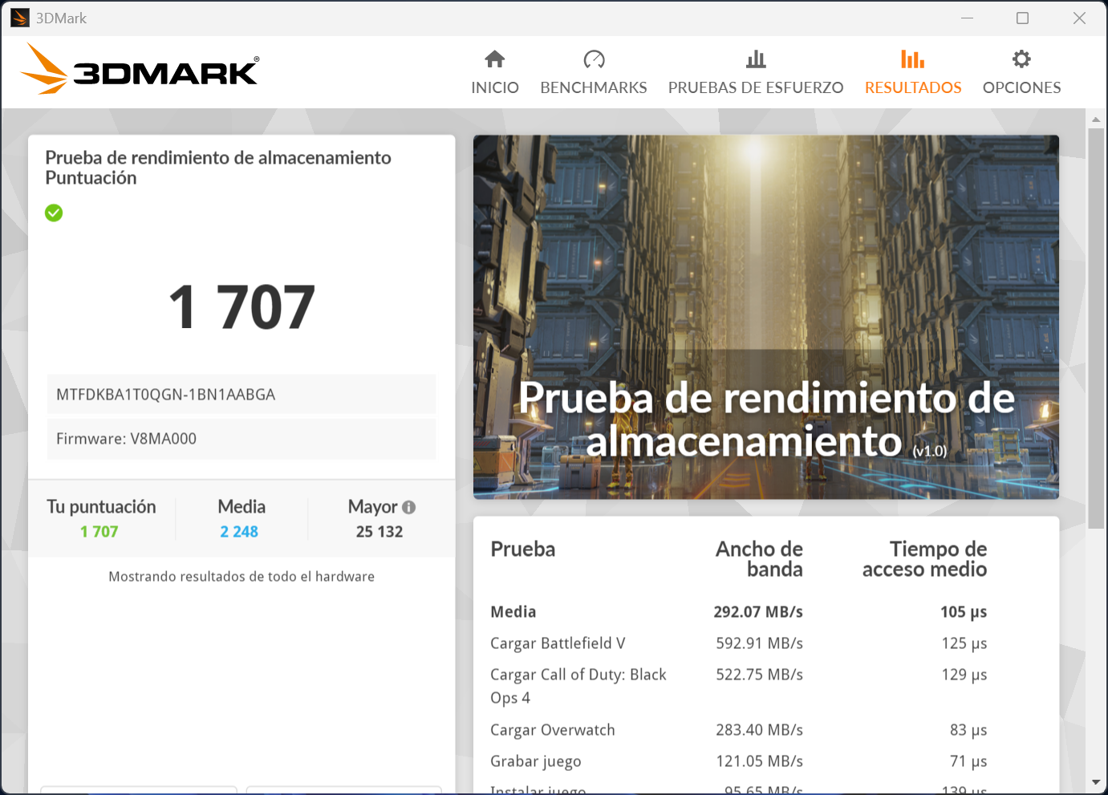Open the INICIO tab

tap(495, 73)
